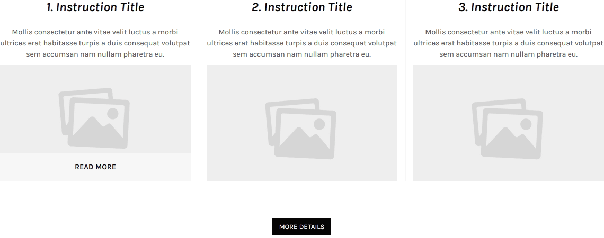
Task: Click the sun circle in first placeholder icon
Action: tap(112, 114)
